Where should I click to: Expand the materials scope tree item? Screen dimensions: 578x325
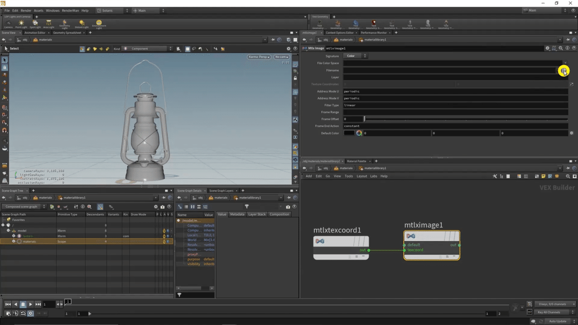13,241
